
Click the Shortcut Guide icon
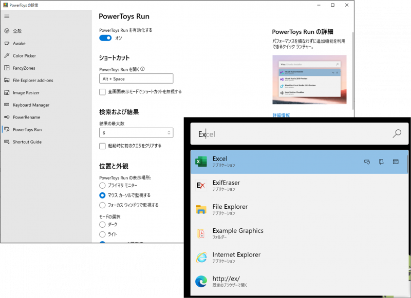pos(7,142)
